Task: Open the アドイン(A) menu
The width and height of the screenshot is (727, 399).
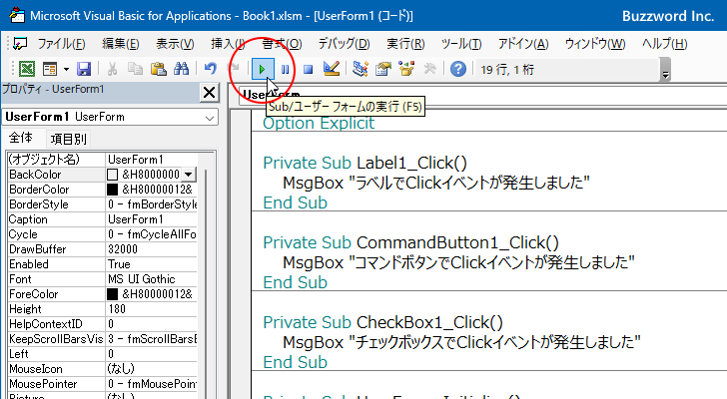Action: coord(523,44)
